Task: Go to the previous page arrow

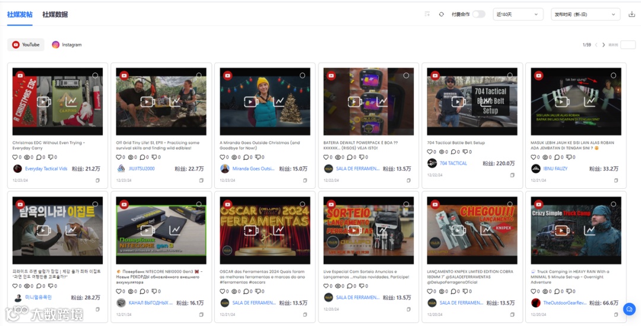Action: pos(596,45)
